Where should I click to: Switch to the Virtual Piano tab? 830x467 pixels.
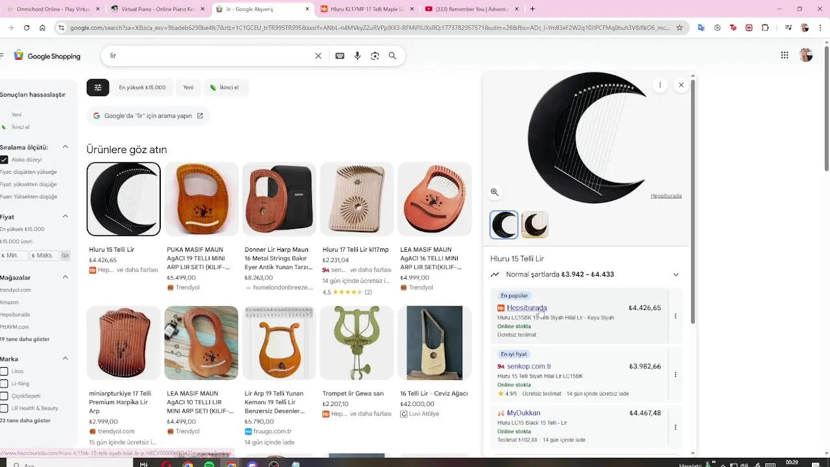(x=158, y=9)
